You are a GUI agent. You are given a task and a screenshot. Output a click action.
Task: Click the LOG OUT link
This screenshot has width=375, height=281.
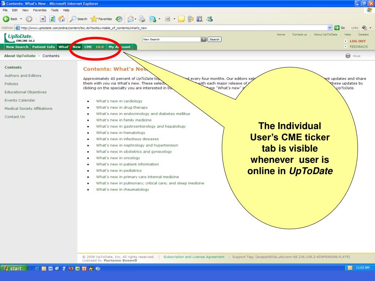point(357,41)
